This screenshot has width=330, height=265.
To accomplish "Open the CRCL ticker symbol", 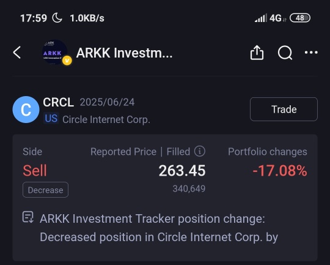I will pyautogui.click(x=58, y=102).
